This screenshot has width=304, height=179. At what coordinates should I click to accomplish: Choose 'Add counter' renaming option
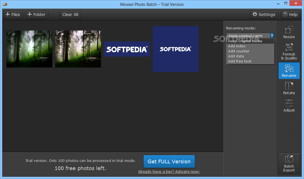[x=250, y=51]
